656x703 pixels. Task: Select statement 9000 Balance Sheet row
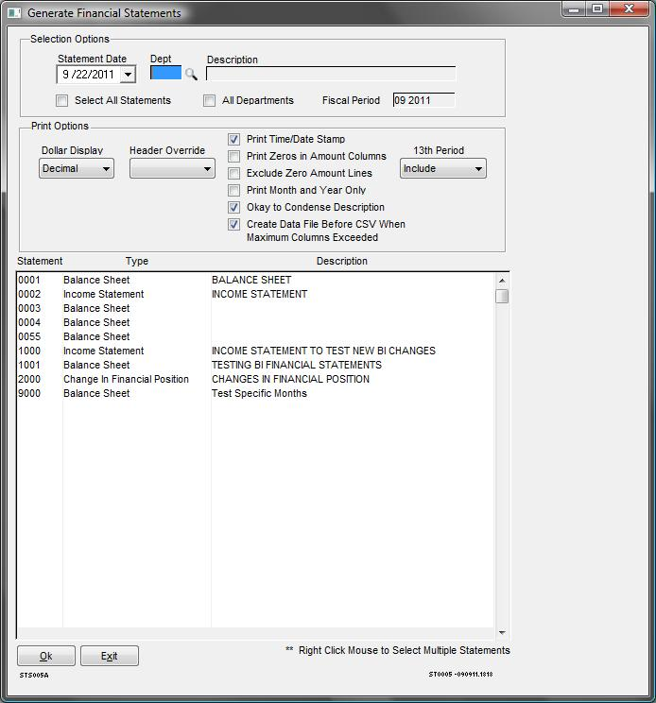(x=255, y=393)
